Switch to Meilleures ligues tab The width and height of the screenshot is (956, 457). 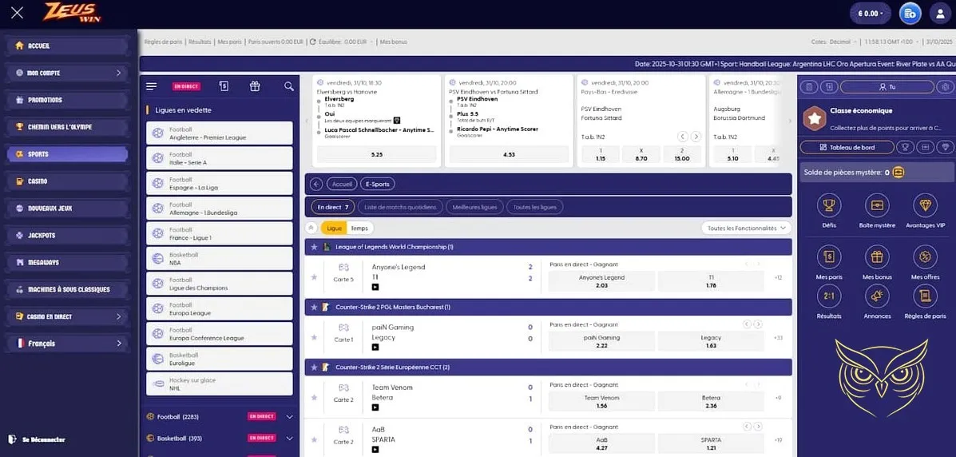pos(474,207)
